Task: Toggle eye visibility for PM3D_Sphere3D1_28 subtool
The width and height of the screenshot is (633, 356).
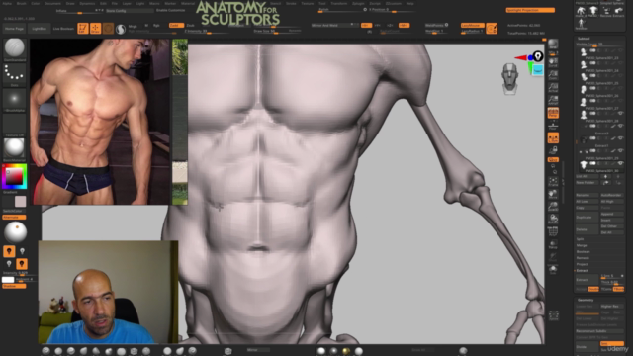Action: click(620, 113)
